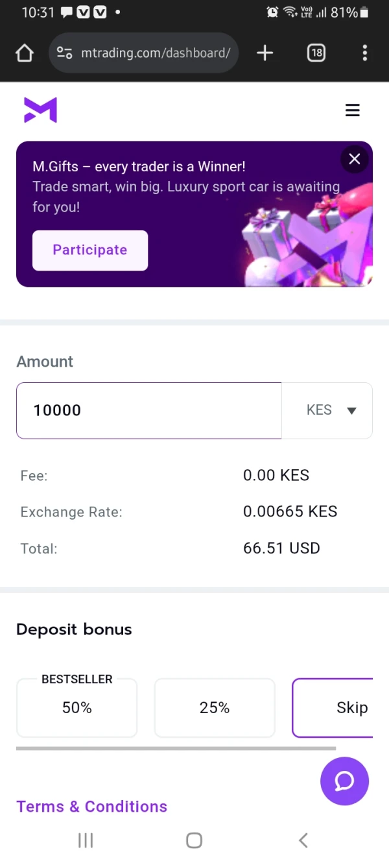Tap the Android recent apps button
The height and width of the screenshot is (865, 389).
click(x=86, y=840)
